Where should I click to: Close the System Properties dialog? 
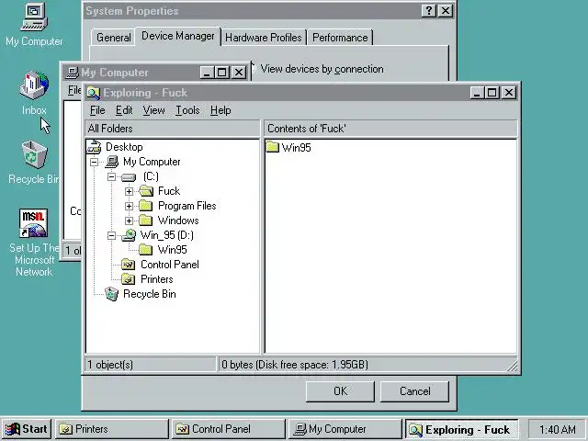point(446,11)
